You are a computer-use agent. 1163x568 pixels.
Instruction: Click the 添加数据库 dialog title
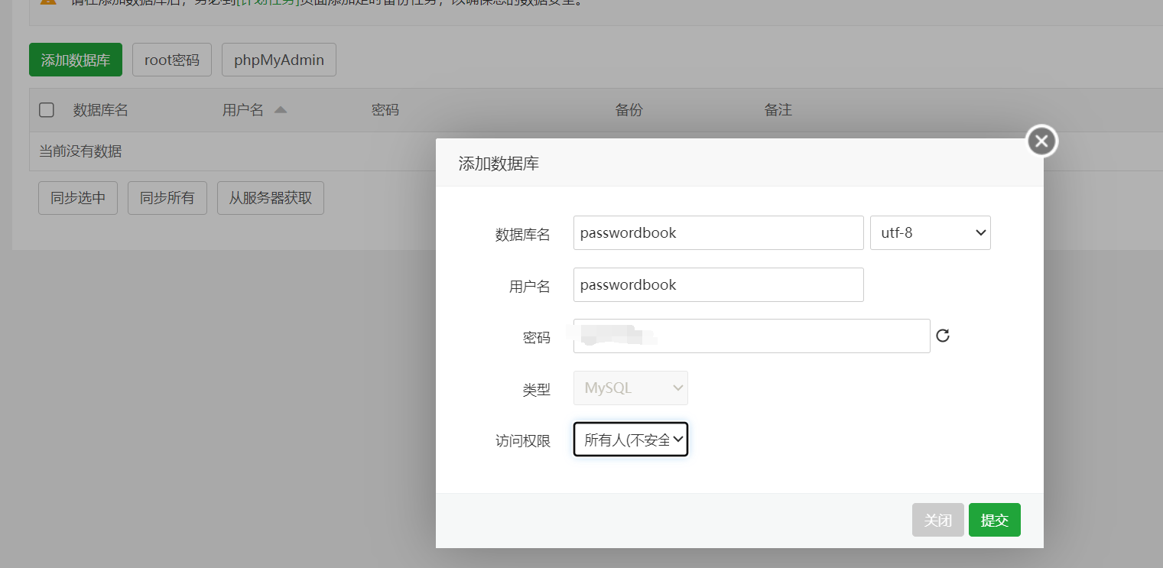pyautogui.click(x=499, y=164)
